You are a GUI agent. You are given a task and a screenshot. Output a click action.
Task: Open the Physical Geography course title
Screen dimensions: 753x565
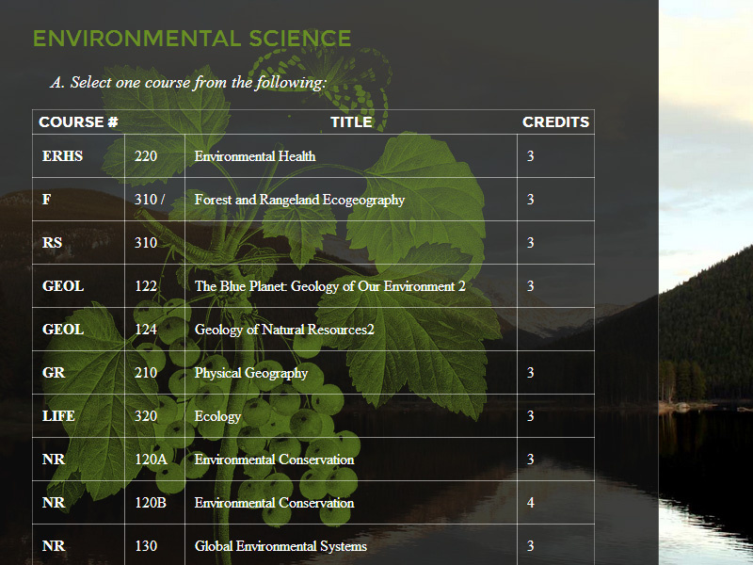(251, 373)
